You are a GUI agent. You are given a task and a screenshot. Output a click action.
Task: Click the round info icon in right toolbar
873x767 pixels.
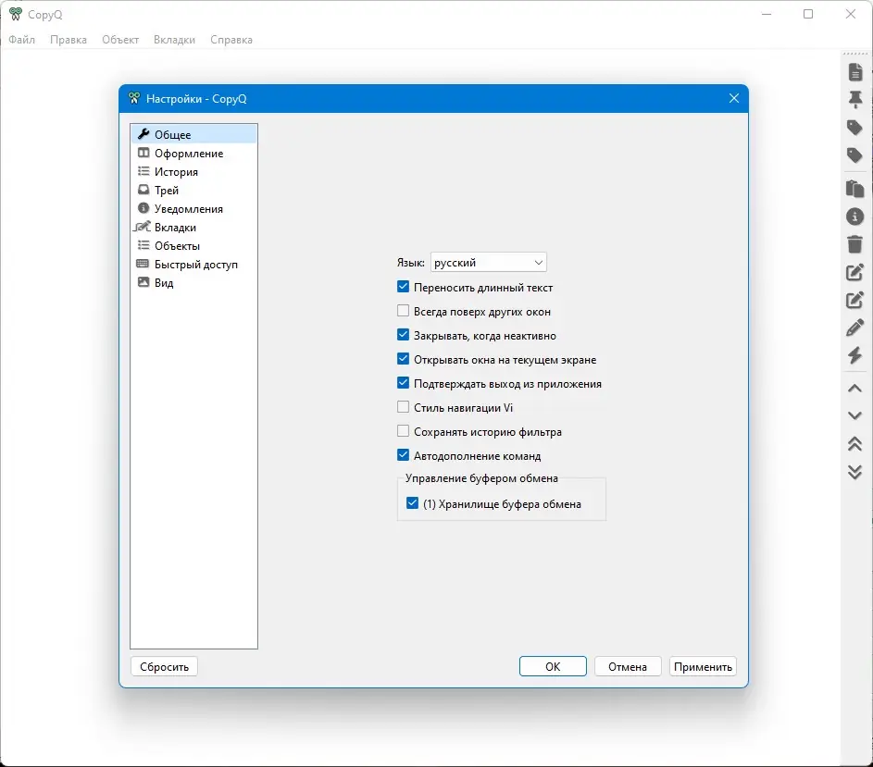[855, 216]
